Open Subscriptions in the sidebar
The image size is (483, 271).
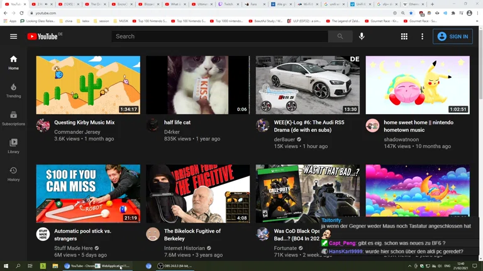[x=13, y=118]
